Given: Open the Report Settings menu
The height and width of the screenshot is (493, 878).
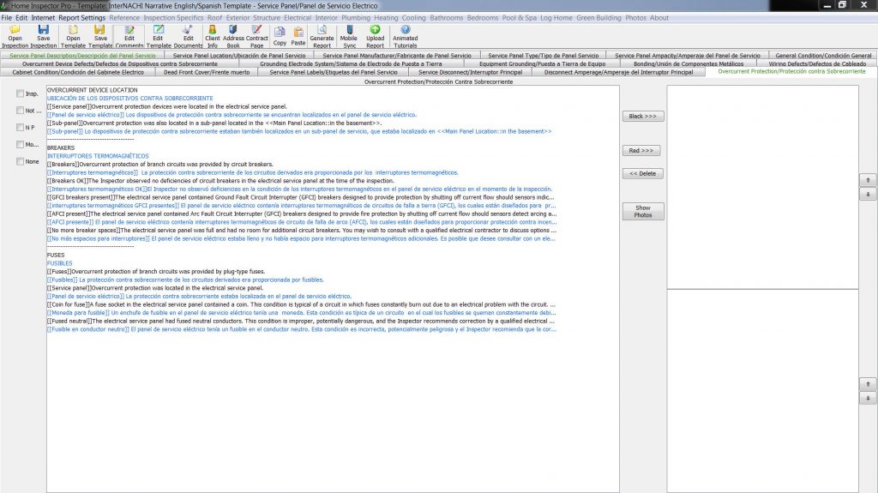Looking at the screenshot, I should click(x=81, y=18).
